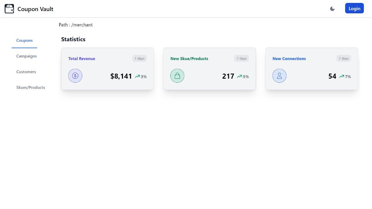Click the 7 days badge on New Connections
This screenshot has height=209, width=372.
[344, 58]
